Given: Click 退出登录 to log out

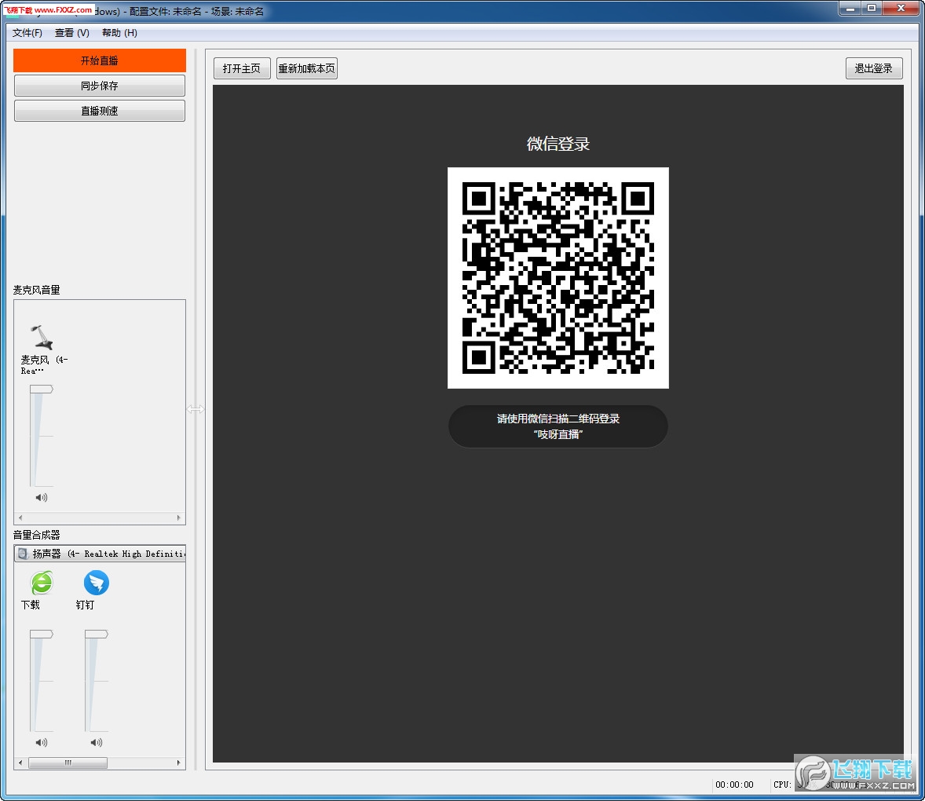Looking at the screenshot, I should point(873,68).
